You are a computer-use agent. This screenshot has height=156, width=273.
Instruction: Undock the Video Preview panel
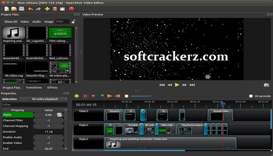point(268,14)
